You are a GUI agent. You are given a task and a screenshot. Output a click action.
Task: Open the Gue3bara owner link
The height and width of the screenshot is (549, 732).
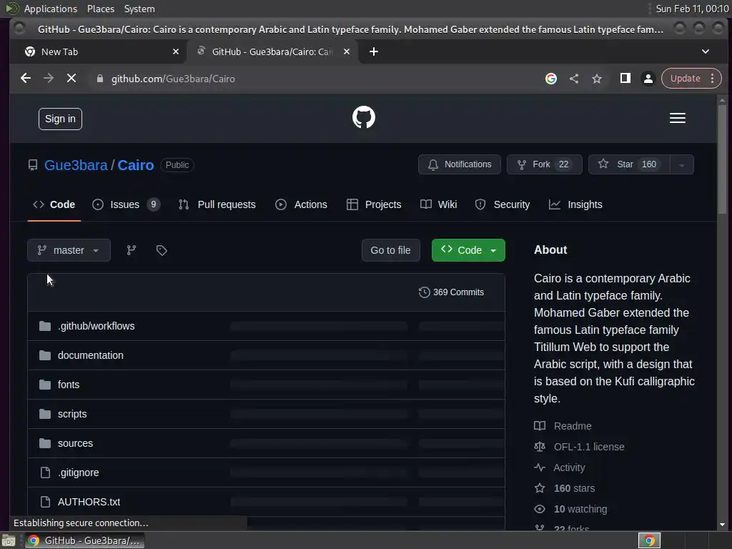pos(76,165)
